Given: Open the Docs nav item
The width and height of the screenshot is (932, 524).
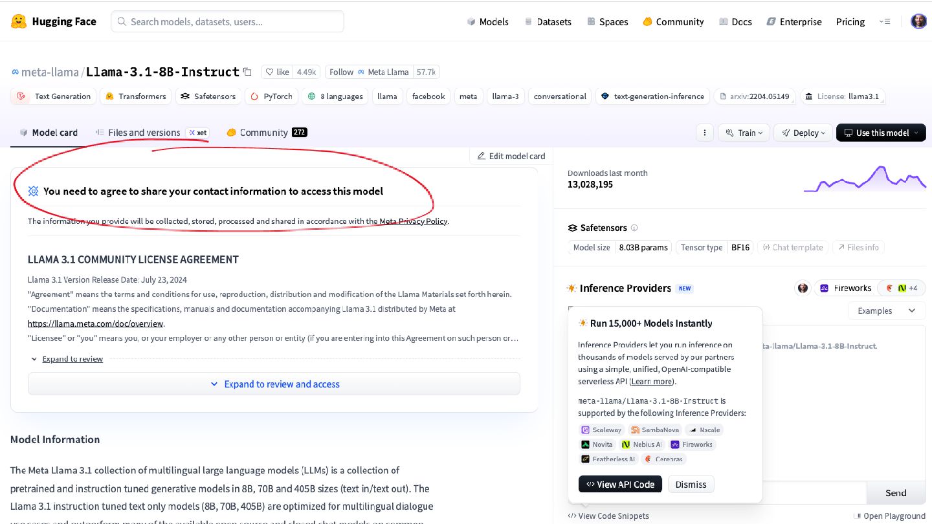Looking at the screenshot, I should (735, 21).
